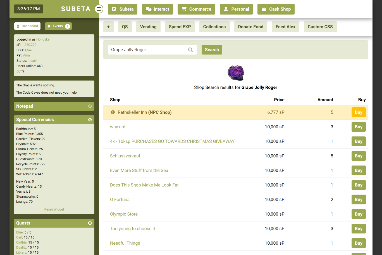382x255 pixels.
Task: Open the Collections quick link
Action: [x=214, y=27]
